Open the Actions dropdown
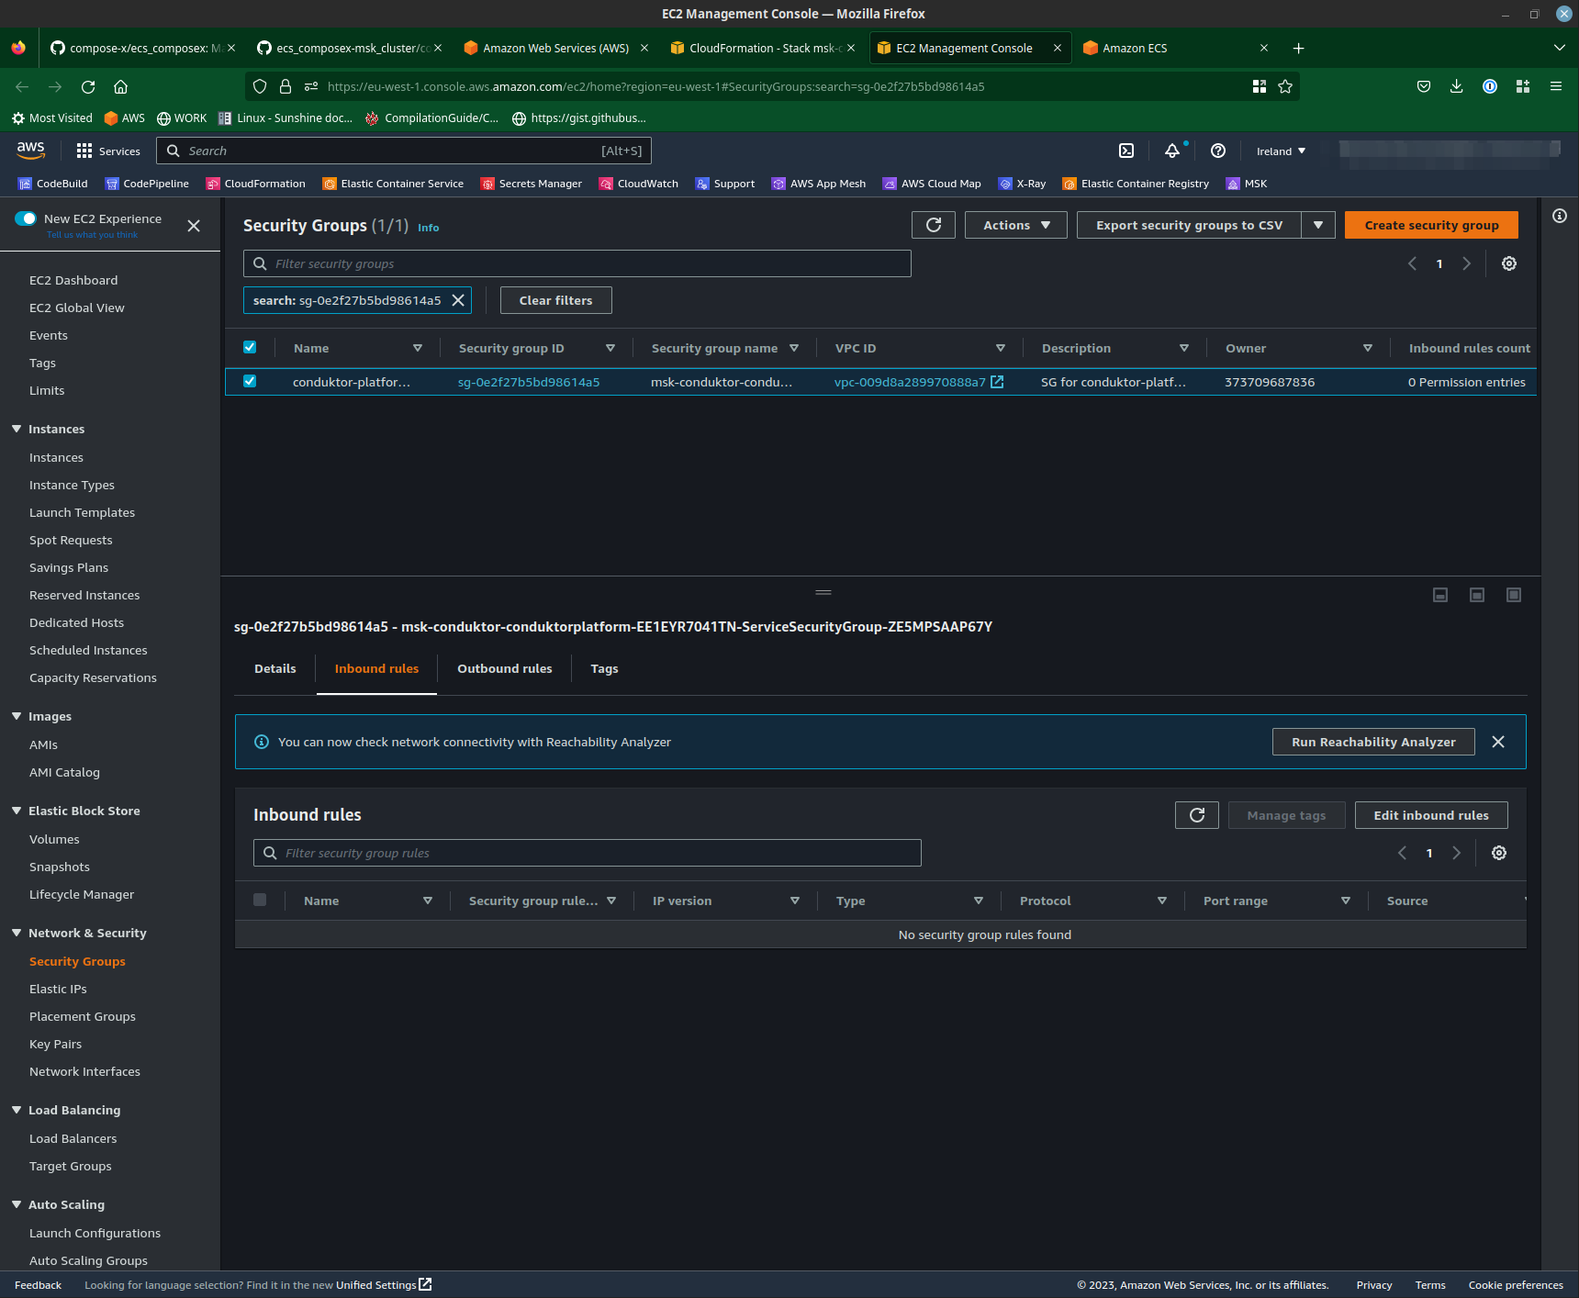Image resolution: width=1579 pixels, height=1298 pixels. 1016,225
